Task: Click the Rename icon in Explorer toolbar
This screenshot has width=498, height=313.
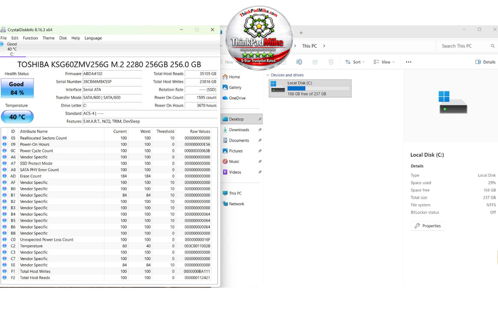Action: point(299,62)
